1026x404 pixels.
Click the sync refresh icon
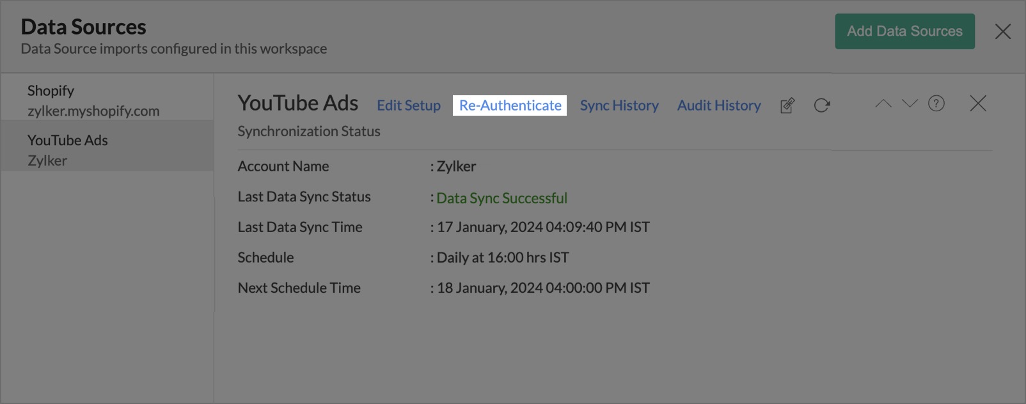822,105
